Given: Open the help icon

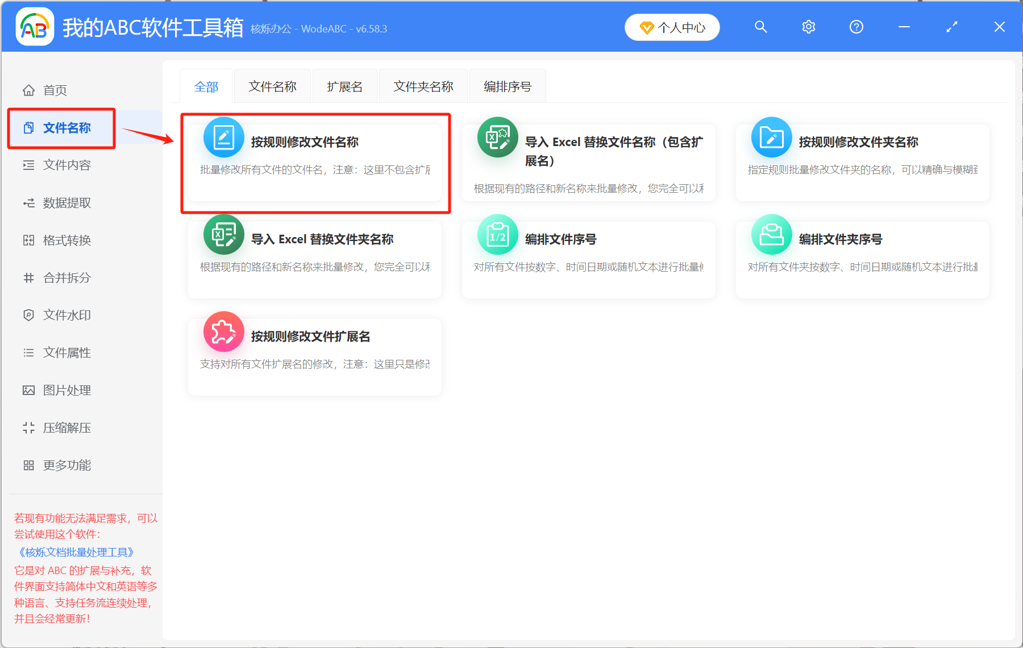Looking at the screenshot, I should 856,27.
